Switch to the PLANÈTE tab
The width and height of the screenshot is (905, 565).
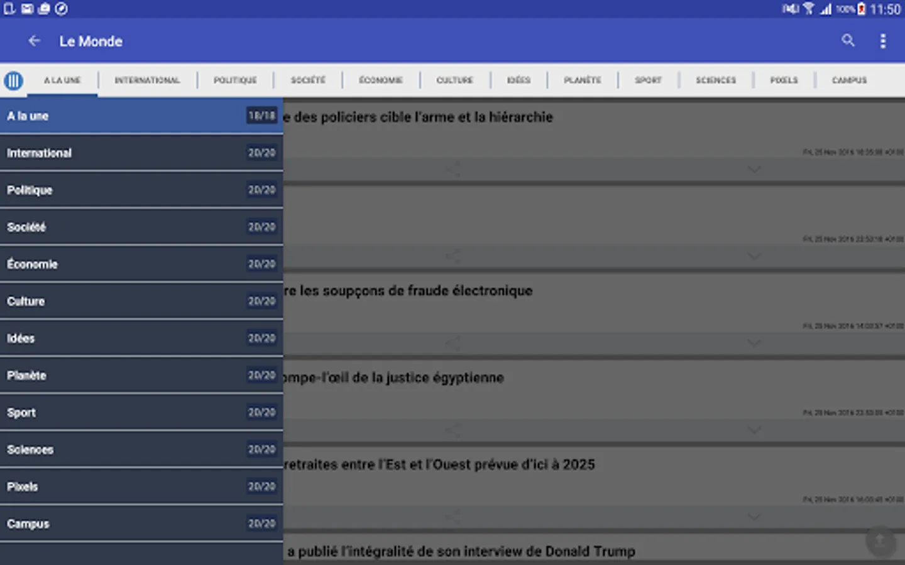pyautogui.click(x=582, y=80)
